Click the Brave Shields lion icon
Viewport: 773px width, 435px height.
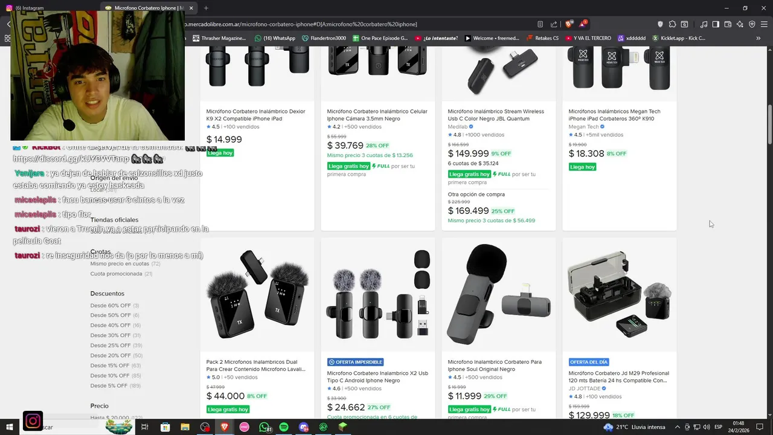568,24
